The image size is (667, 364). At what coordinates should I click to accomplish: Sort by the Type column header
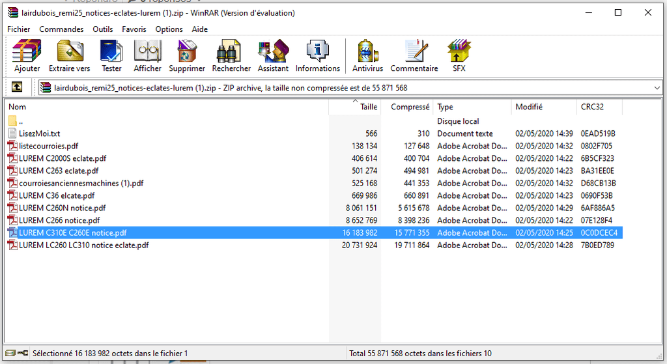pos(472,107)
